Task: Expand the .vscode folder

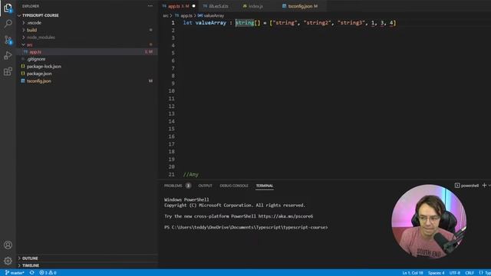Action: click(34, 23)
